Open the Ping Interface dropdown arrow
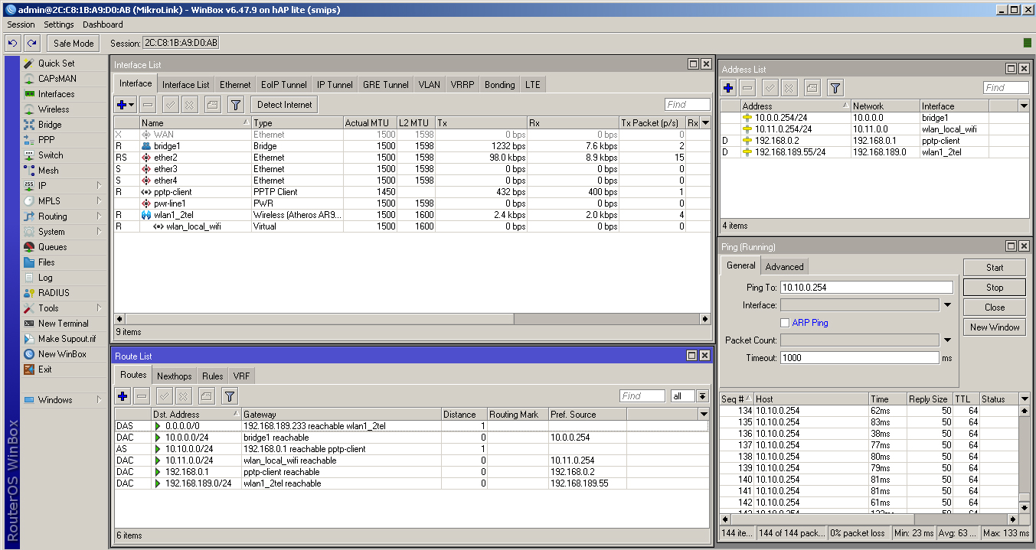Viewport: 1036px width, 550px height. pos(947,305)
